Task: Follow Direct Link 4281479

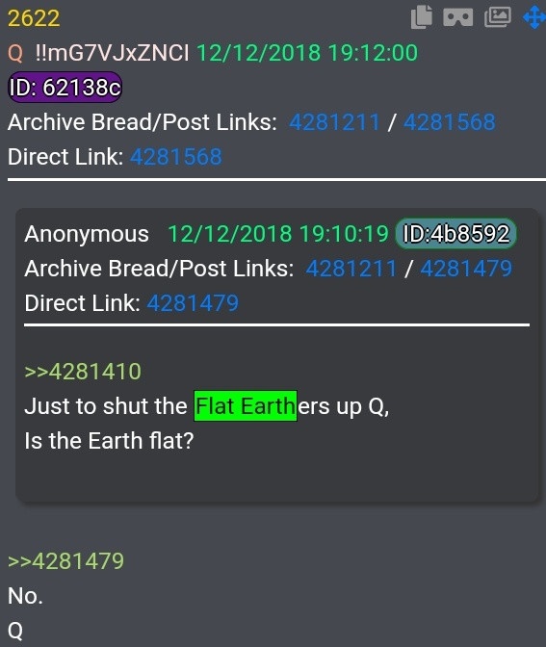Action: tap(193, 303)
